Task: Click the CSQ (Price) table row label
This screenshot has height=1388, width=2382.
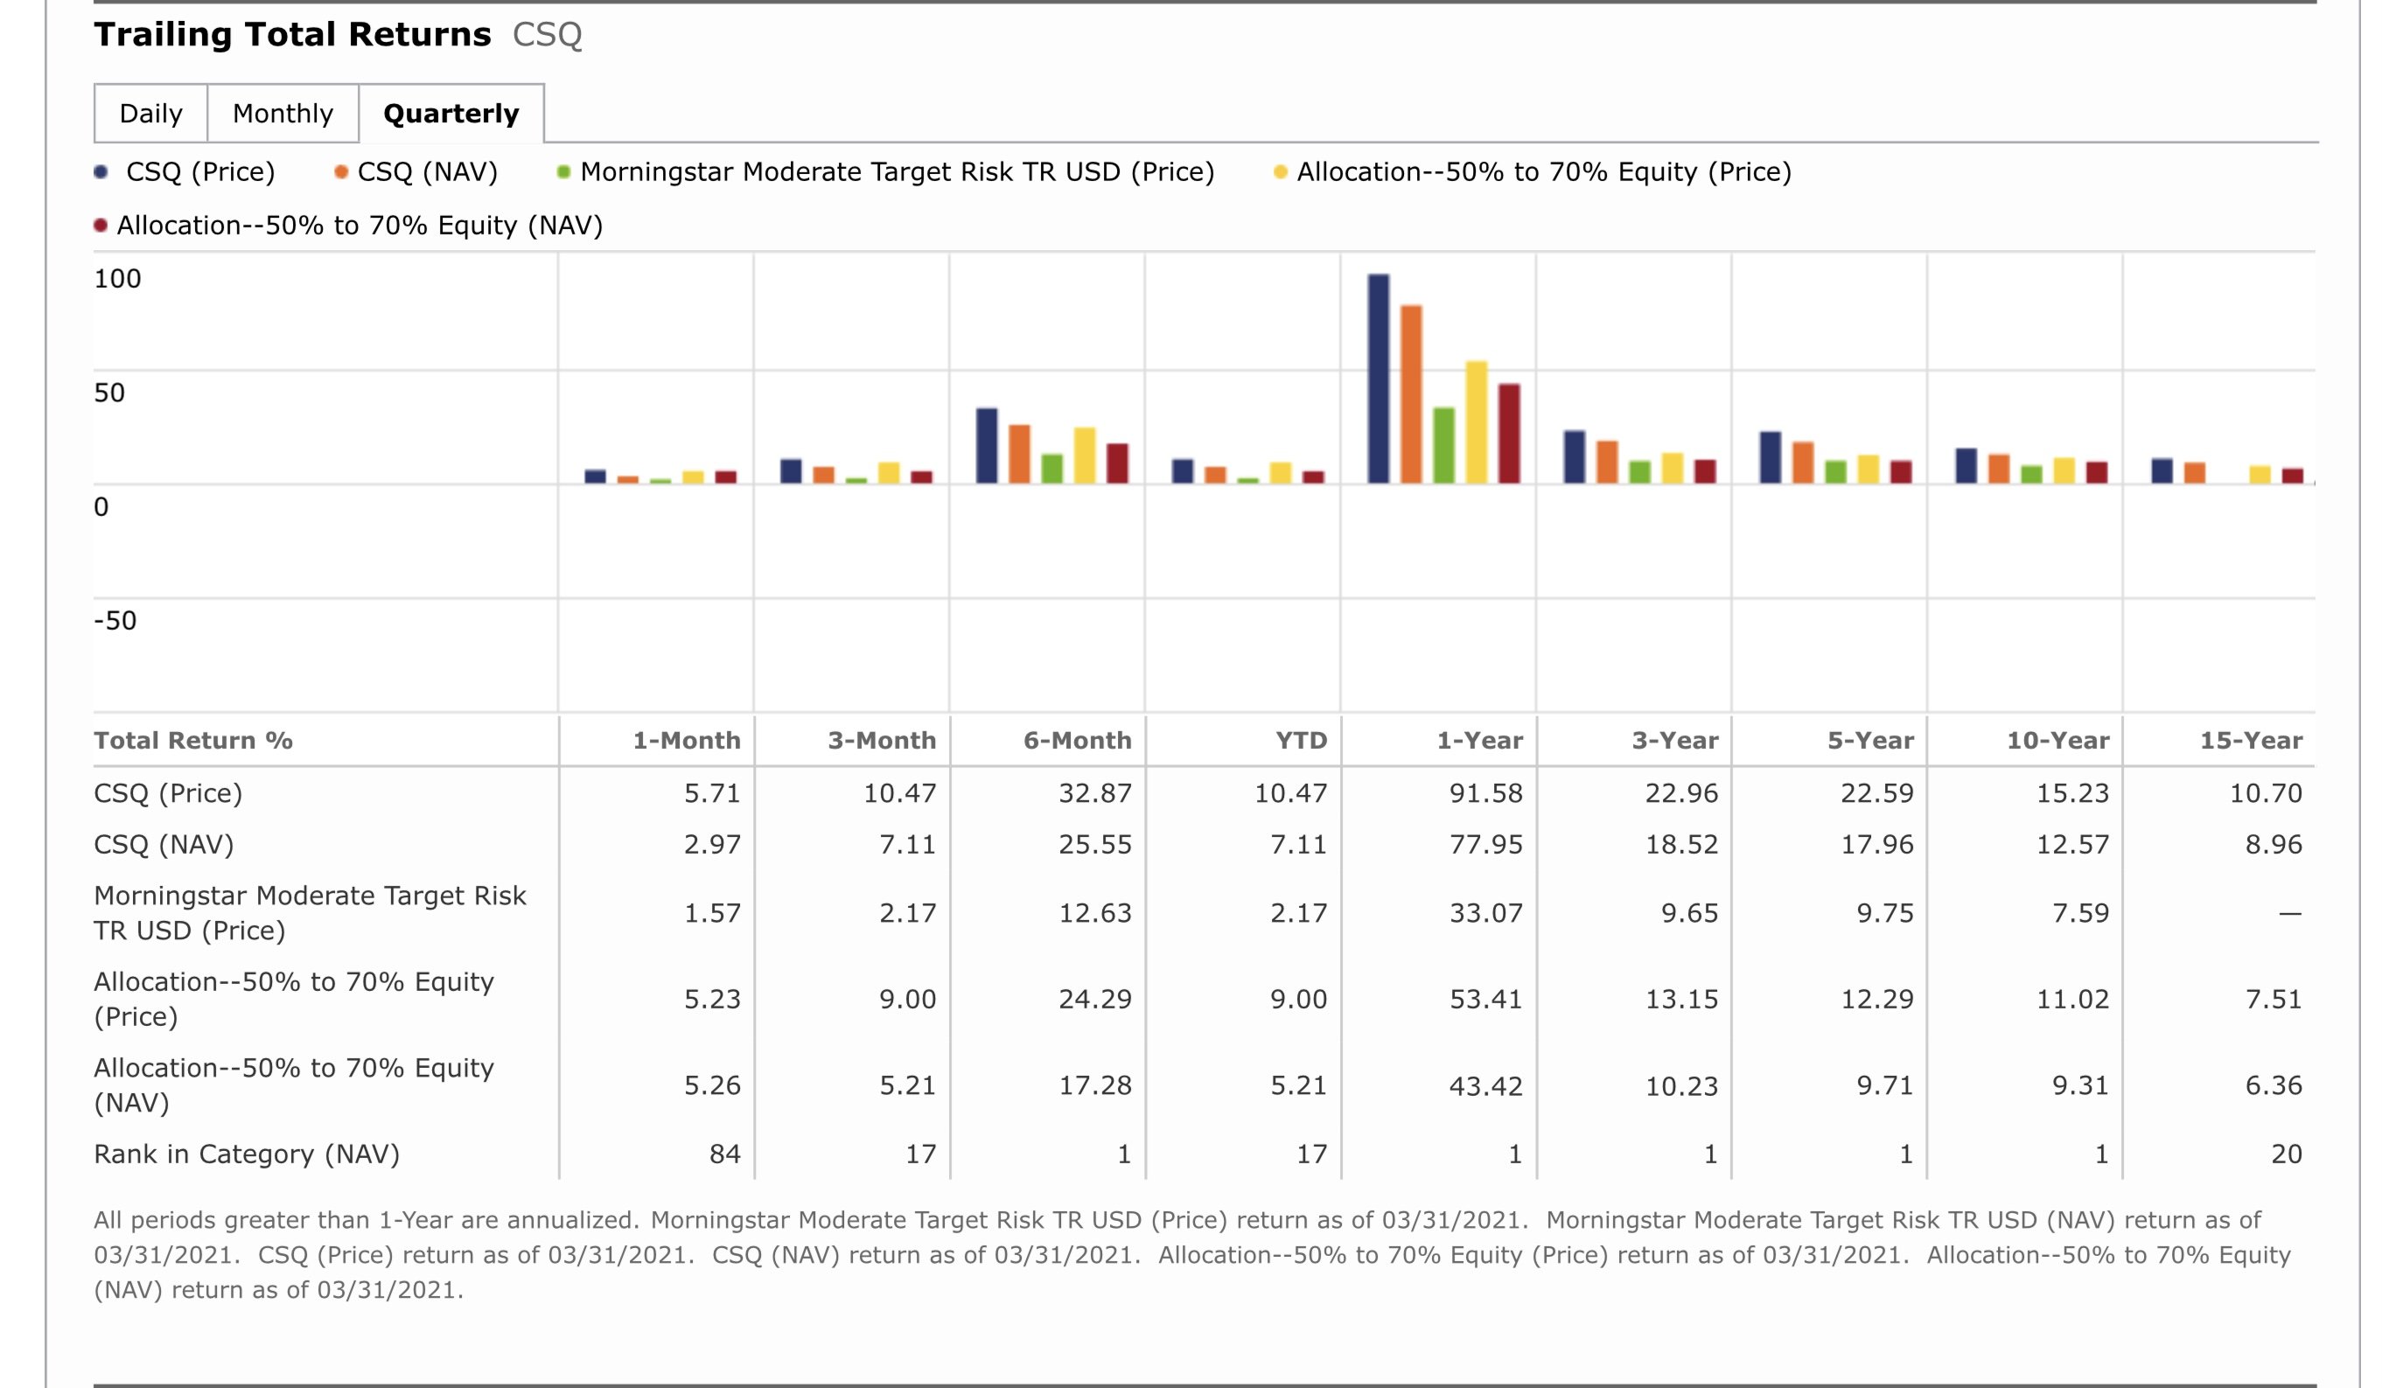Action: click(x=168, y=792)
